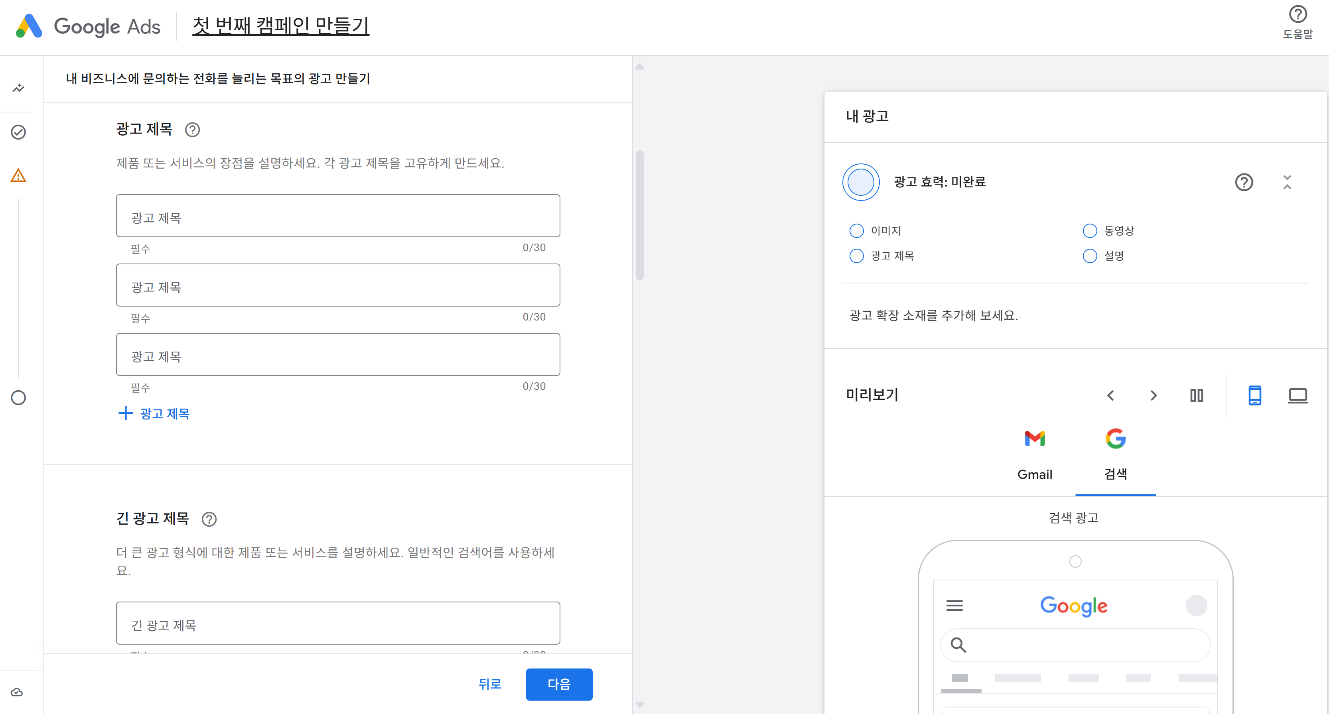Show previous ad preview
1329x714 pixels.
coord(1111,395)
